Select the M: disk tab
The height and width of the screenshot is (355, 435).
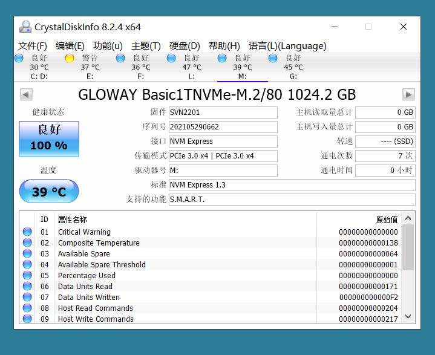click(x=243, y=67)
